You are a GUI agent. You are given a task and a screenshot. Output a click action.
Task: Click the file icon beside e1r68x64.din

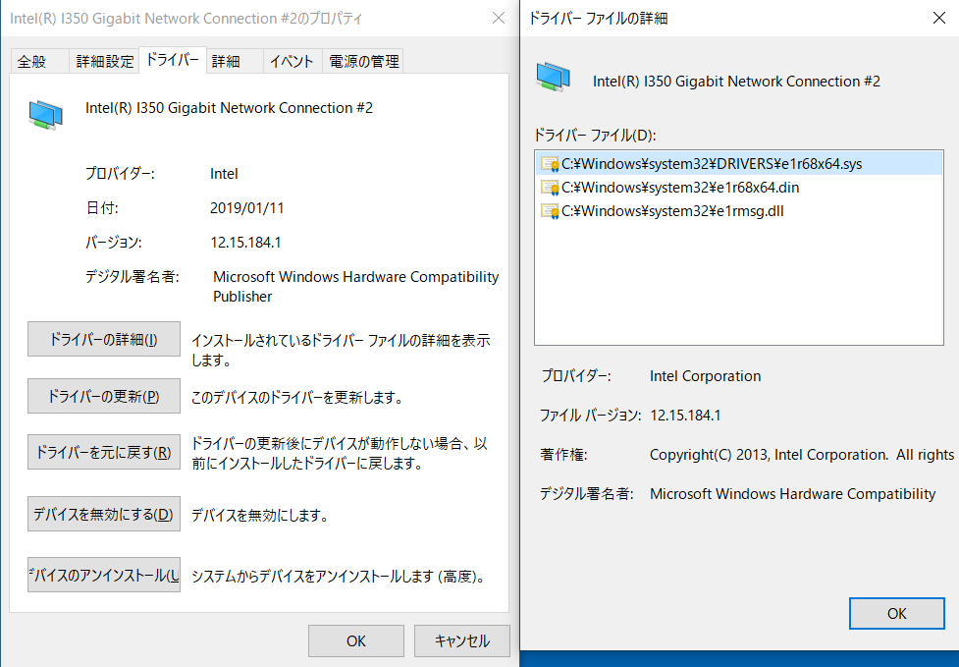click(x=550, y=187)
